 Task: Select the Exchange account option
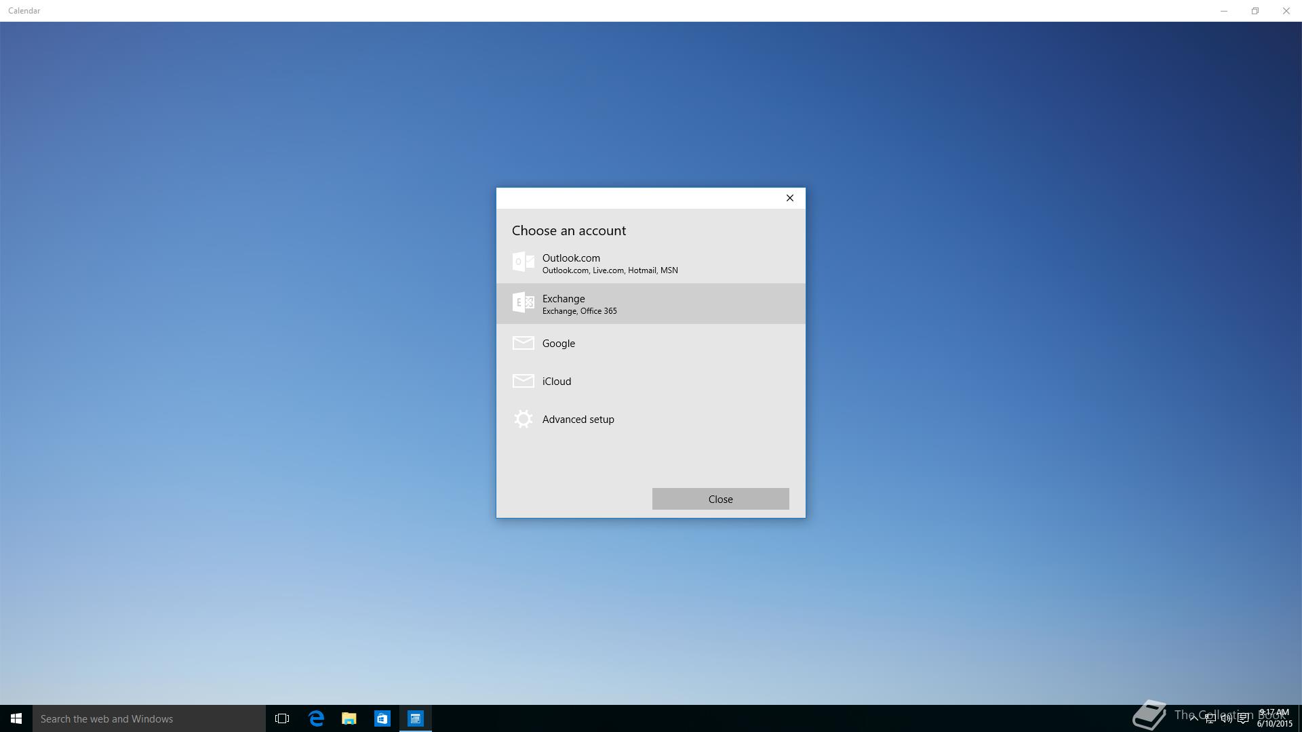(650, 304)
